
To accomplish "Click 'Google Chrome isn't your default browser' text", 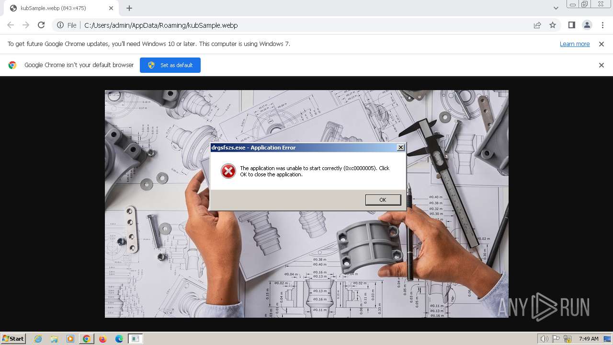I will coord(79,65).
